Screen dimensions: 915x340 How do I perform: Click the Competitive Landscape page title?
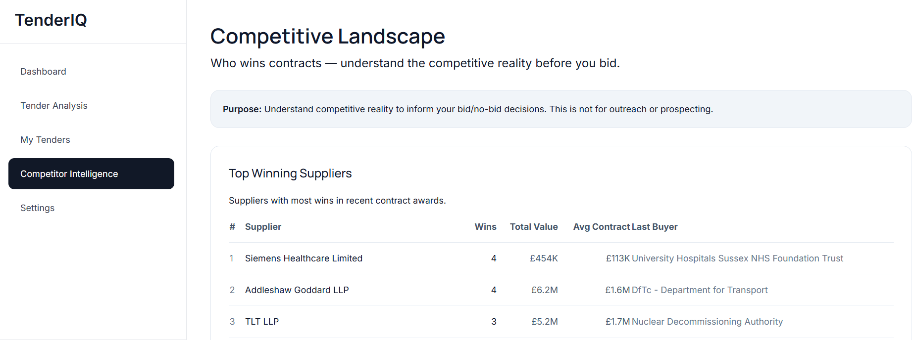[x=328, y=37]
